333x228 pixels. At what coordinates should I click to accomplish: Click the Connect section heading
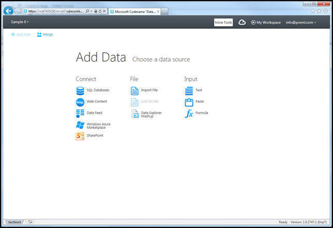tap(86, 79)
